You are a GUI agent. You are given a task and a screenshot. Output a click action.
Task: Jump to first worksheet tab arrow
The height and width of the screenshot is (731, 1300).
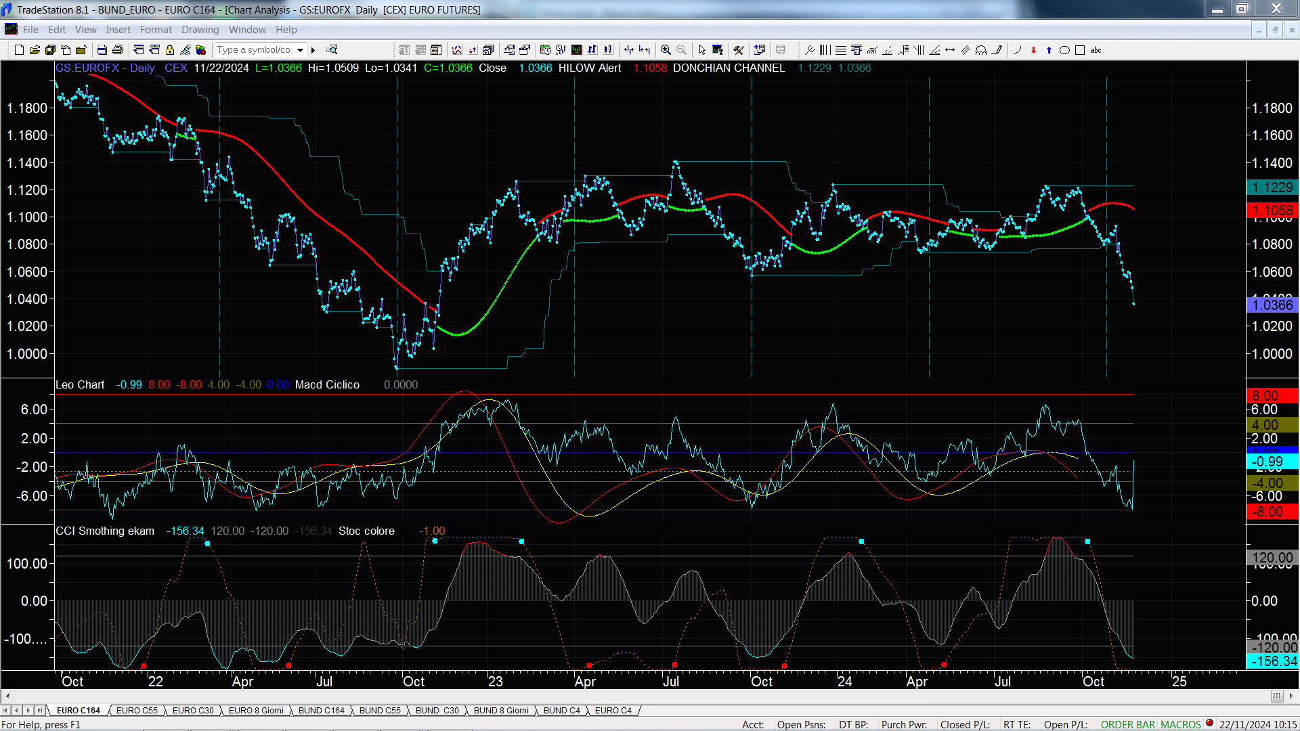pyautogui.click(x=6, y=711)
